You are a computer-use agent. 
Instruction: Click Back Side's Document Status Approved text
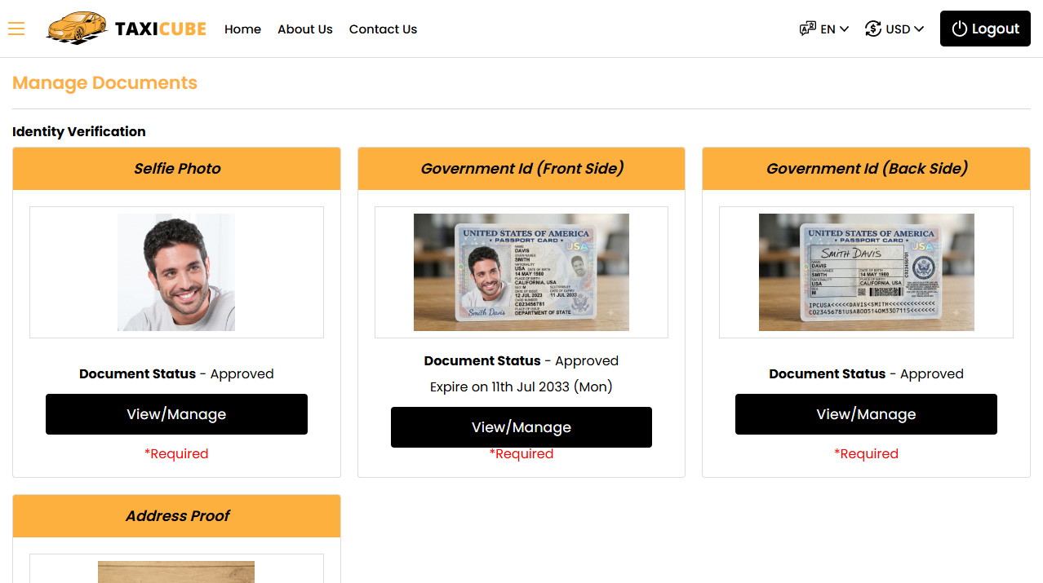tap(866, 374)
